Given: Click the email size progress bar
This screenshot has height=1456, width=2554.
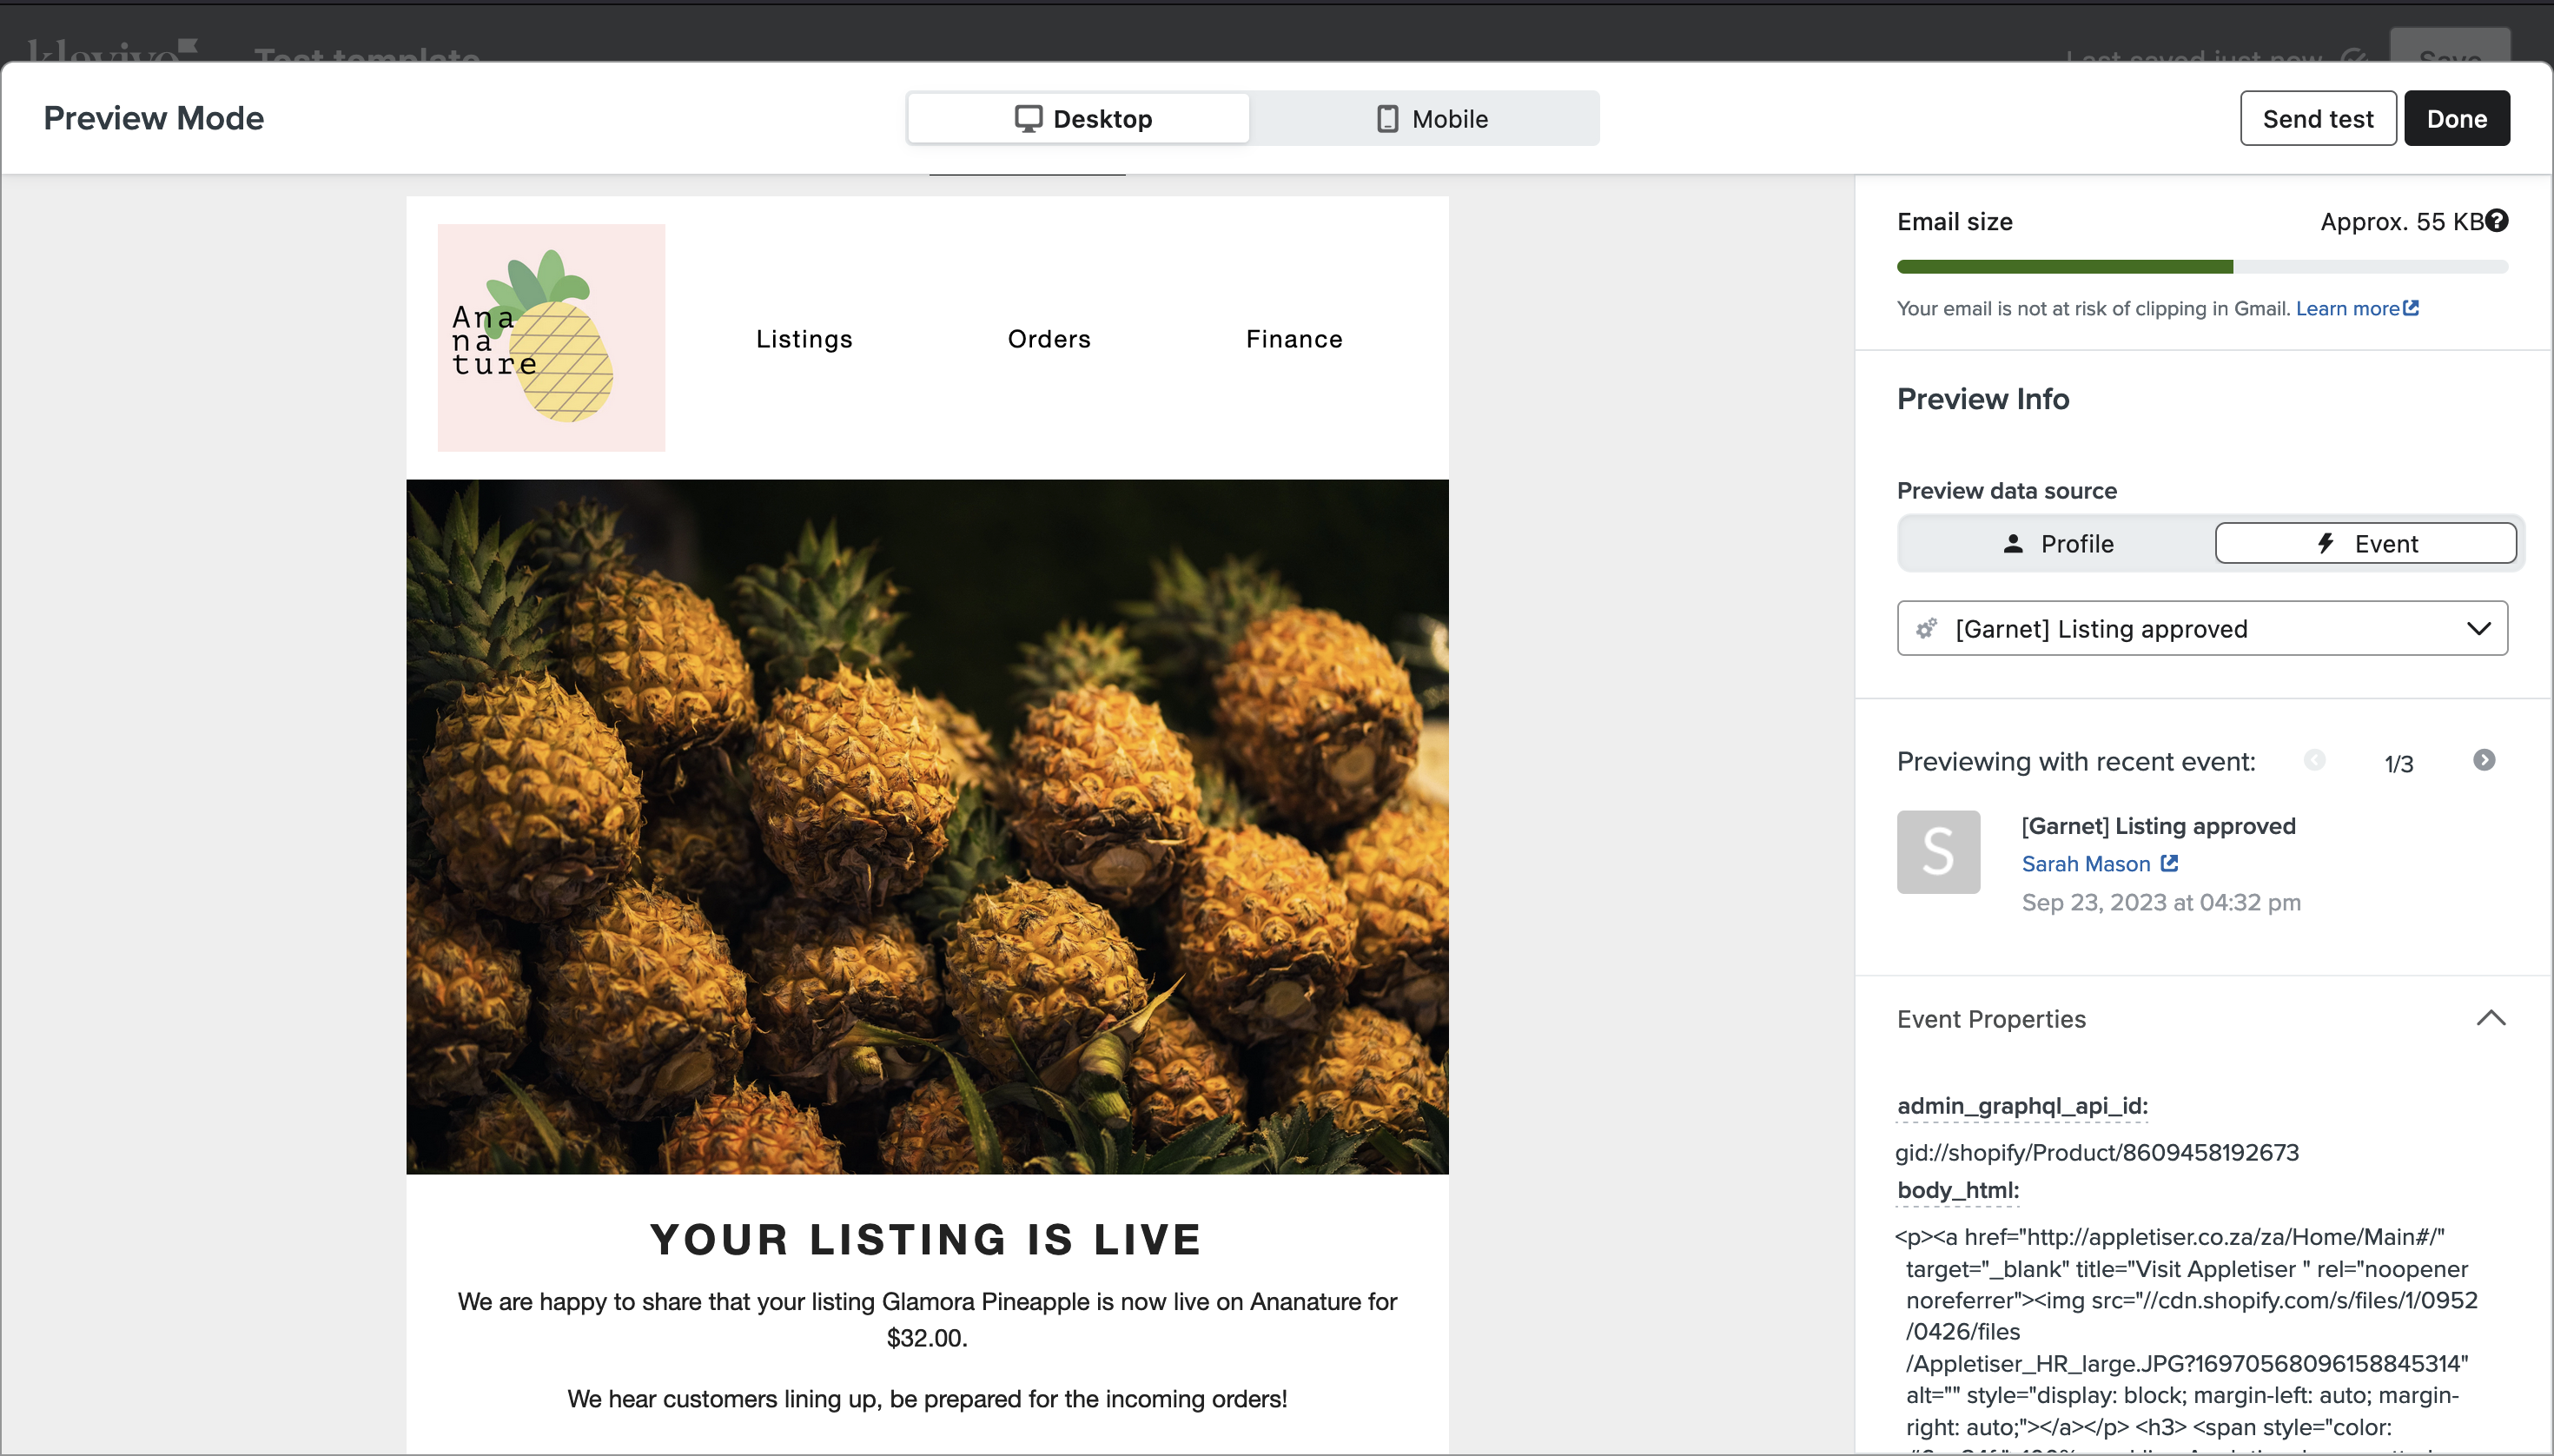Looking at the screenshot, I should [2201, 267].
